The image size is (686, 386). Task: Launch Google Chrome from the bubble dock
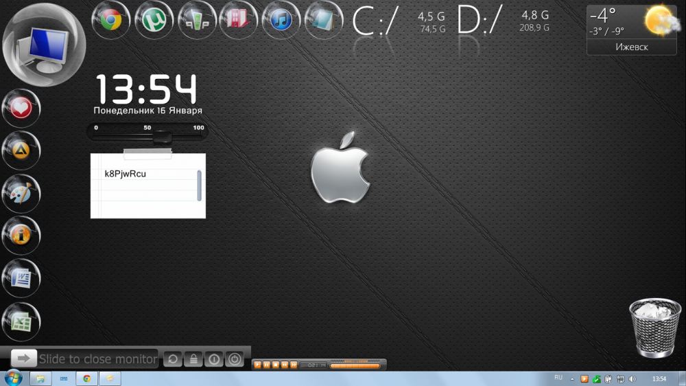(x=111, y=20)
